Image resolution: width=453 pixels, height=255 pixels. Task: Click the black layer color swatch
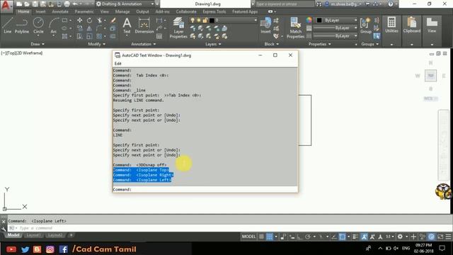click(212, 21)
